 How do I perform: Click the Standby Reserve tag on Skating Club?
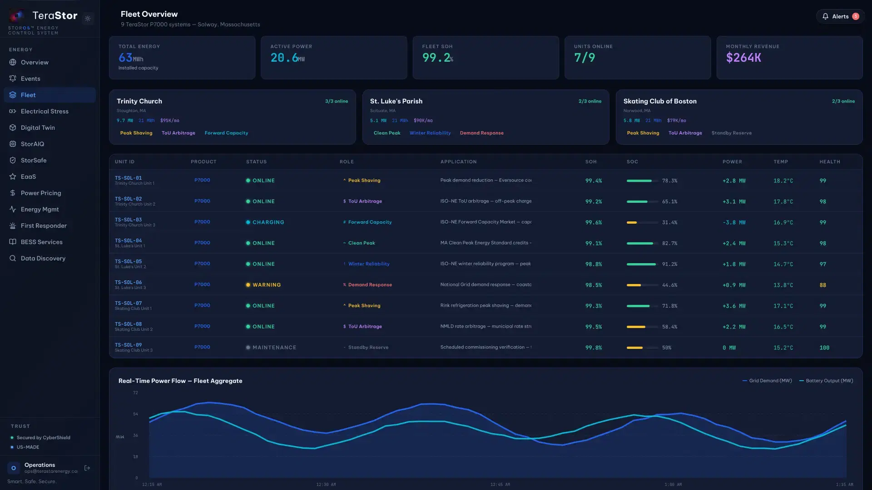(x=731, y=133)
